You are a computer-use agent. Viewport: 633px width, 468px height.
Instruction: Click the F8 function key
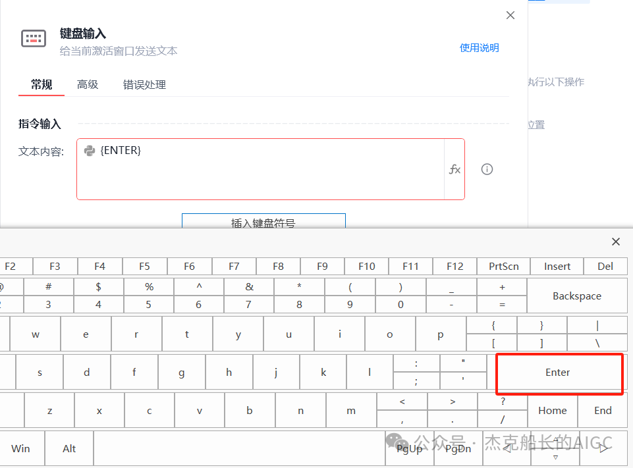click(278, 267)
